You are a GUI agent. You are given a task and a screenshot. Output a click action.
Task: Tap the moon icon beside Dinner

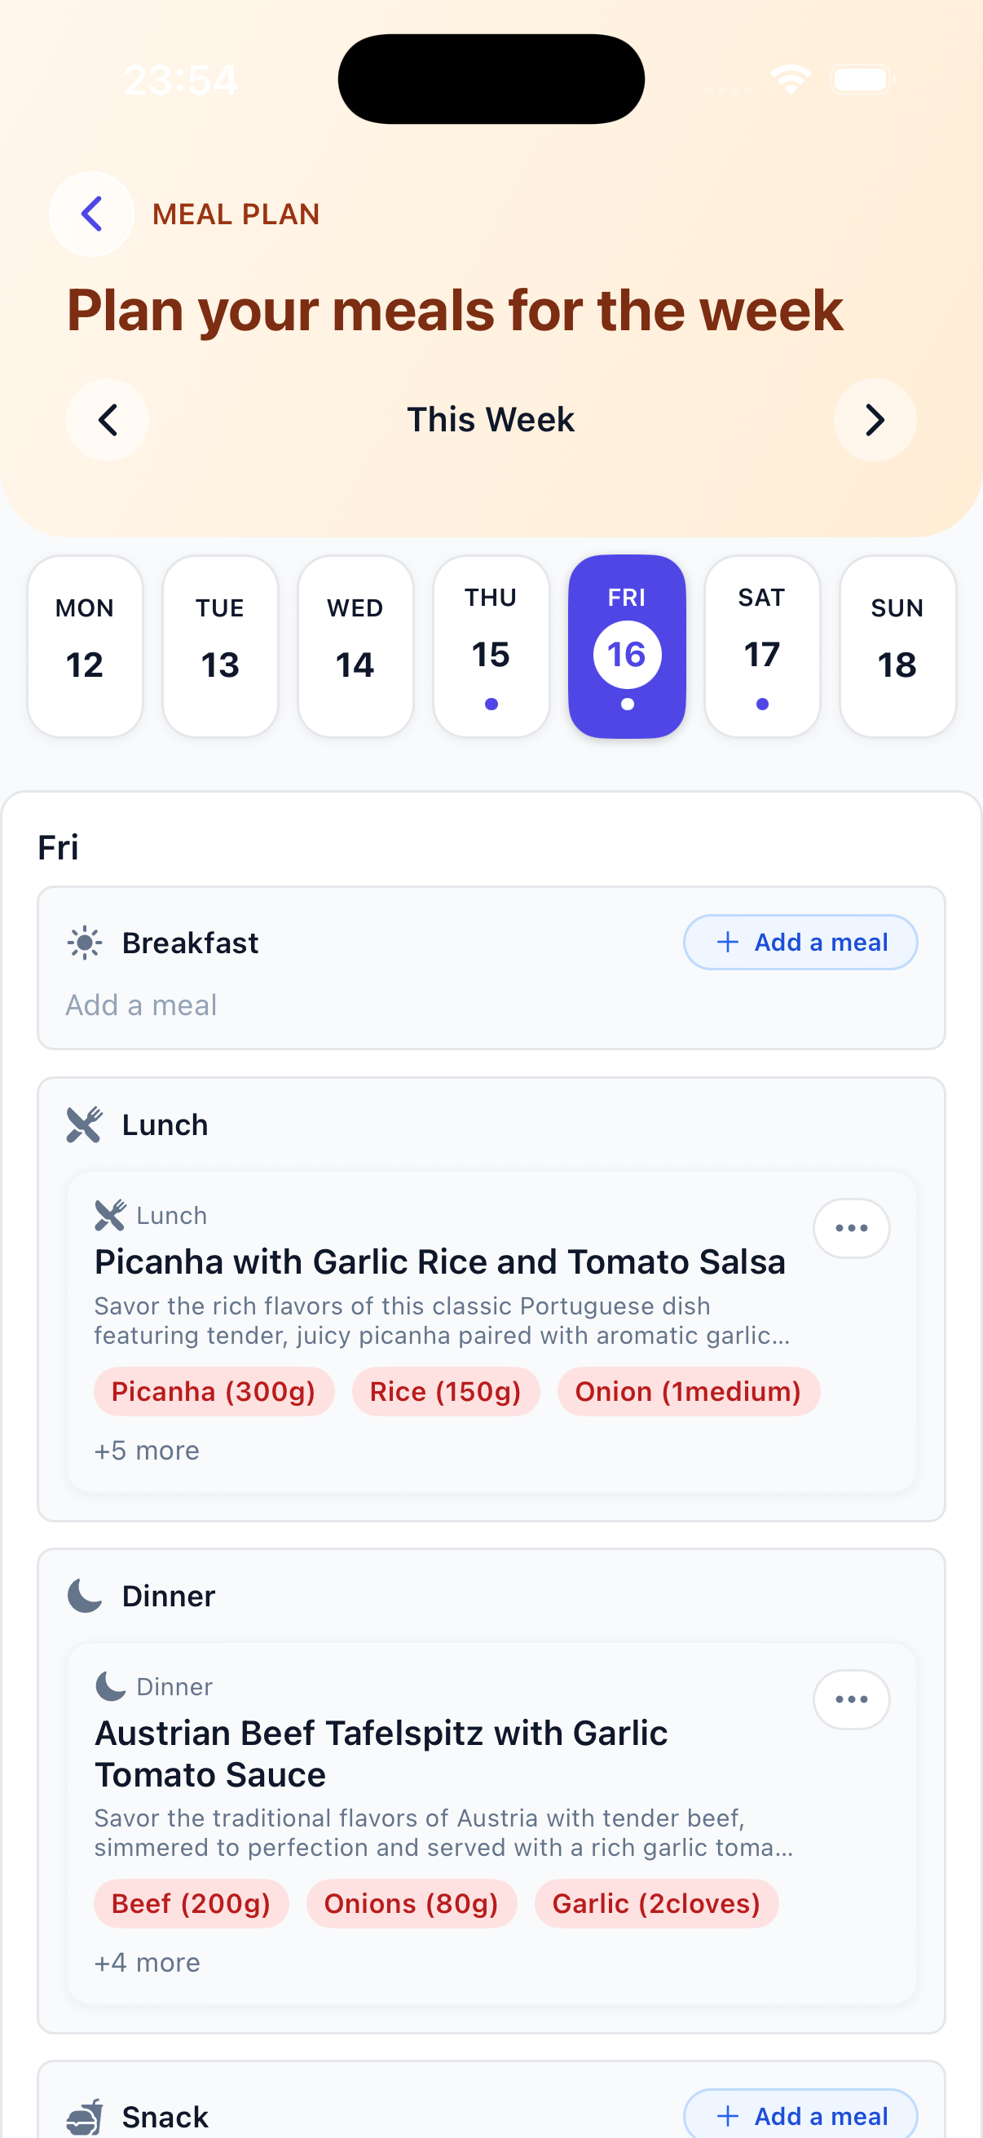pyautogui.click(x=86, y=1594)
